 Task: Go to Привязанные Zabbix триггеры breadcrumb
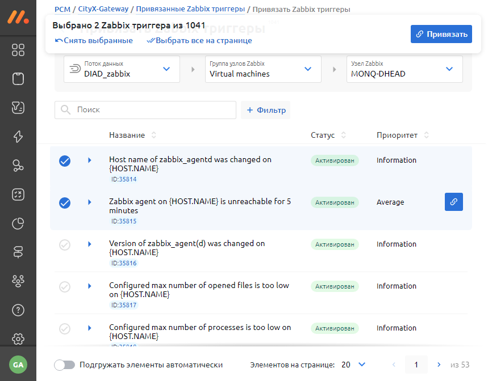190,9
